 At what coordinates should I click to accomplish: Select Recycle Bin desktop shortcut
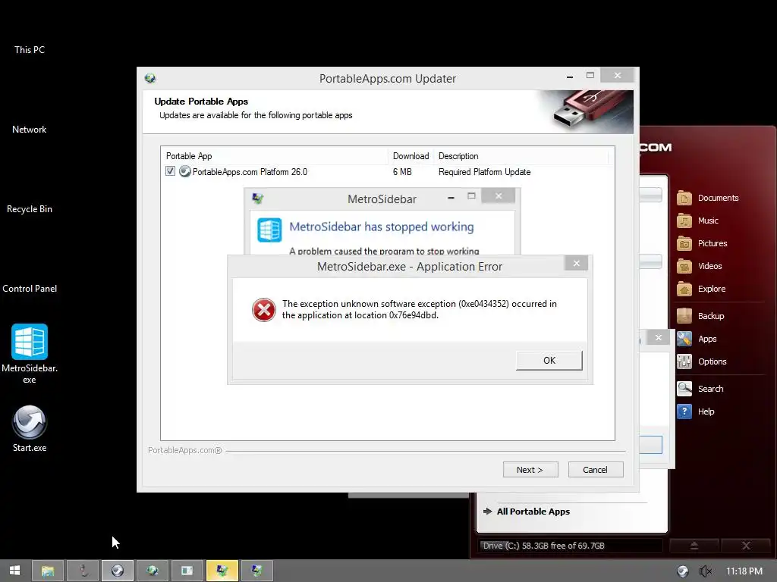click(30, 209)
